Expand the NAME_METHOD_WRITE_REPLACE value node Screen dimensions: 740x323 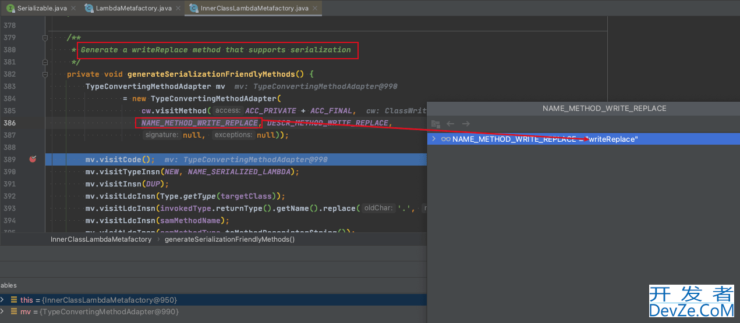[433, 139]
